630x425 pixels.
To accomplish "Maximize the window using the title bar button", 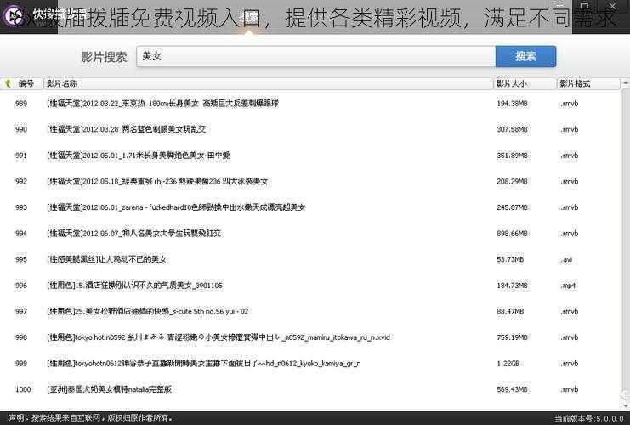I will pyautogui.click(x=585, y=6).
